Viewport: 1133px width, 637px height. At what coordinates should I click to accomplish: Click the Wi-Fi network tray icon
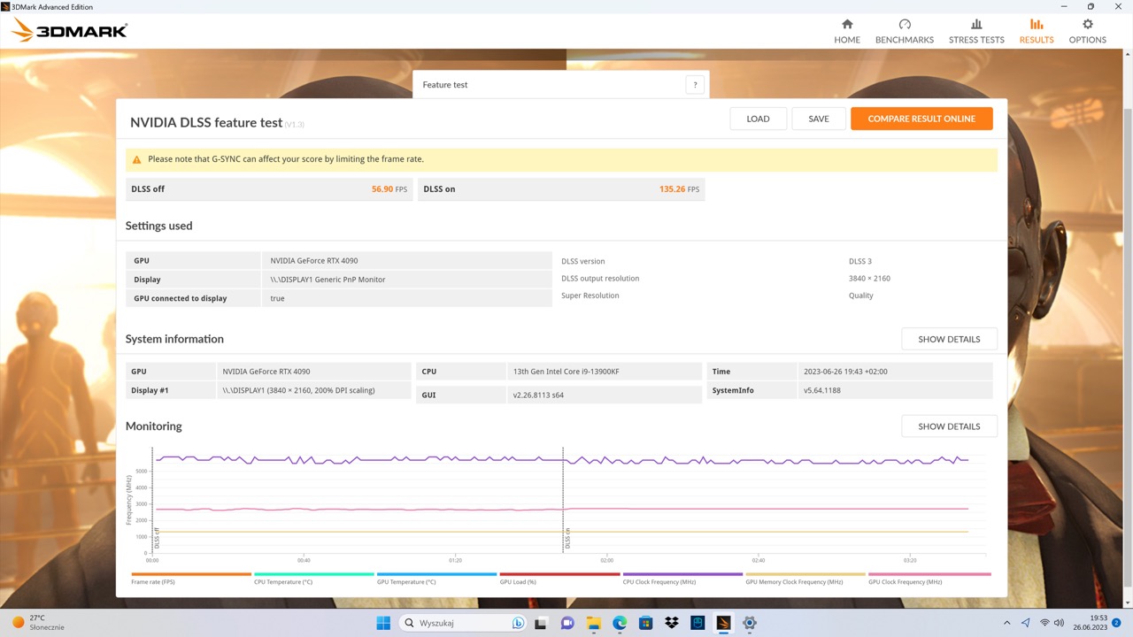(1044, 623)
